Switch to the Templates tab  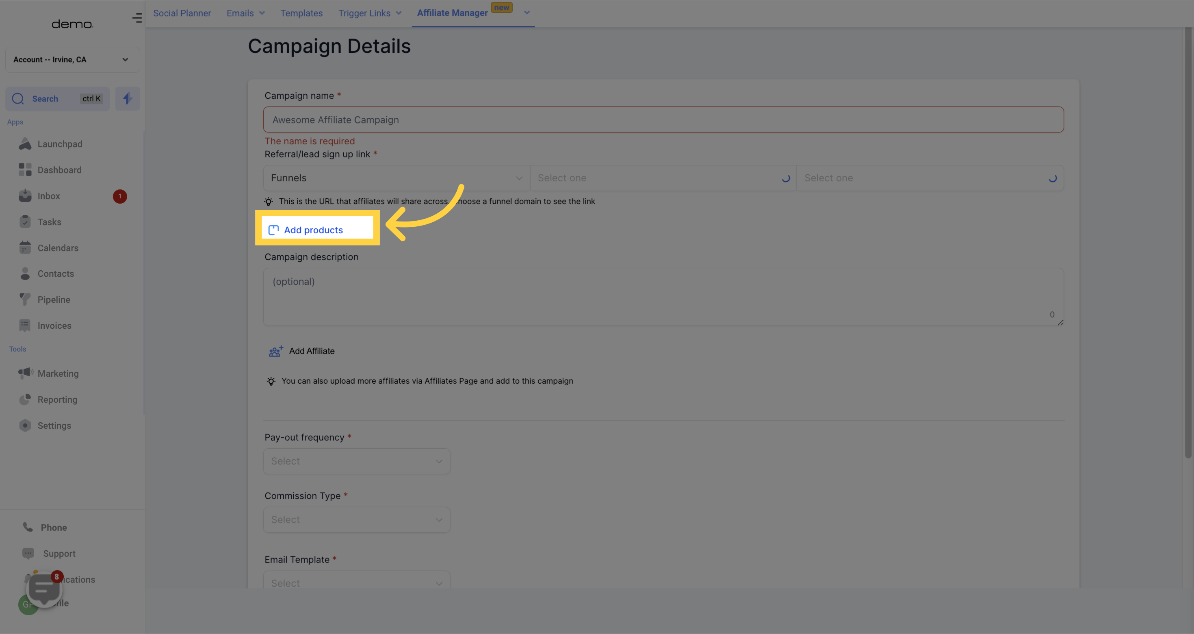pyautogui.click(x=301, y=13)
